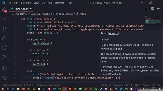Open After Effects on the taskbar
This screenshot has width=163, height=91.
pos(137,89)
